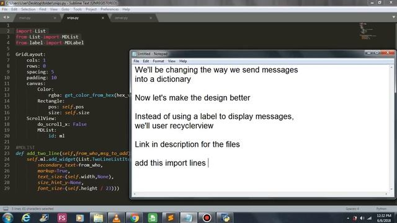Show hidden system tray icons
Viewport: 397px width, 223px height.
click(348, 218)
